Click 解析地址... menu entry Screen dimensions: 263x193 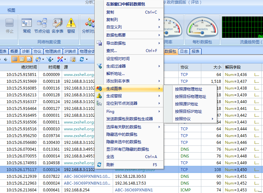click(115, 73)
